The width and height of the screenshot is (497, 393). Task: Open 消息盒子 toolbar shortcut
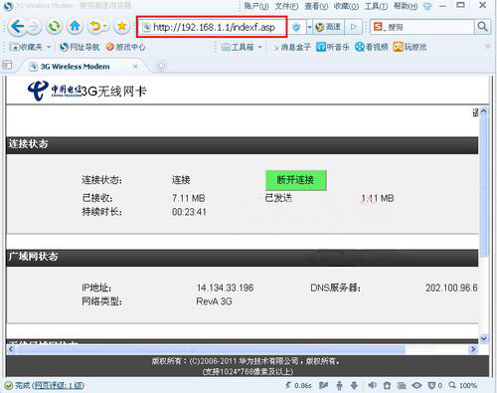[x=291, y=47]
